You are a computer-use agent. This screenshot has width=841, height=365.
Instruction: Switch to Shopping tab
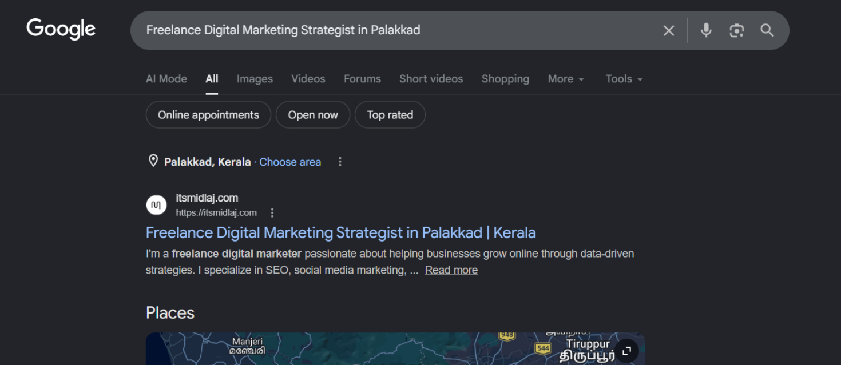(x=505, y=79)
